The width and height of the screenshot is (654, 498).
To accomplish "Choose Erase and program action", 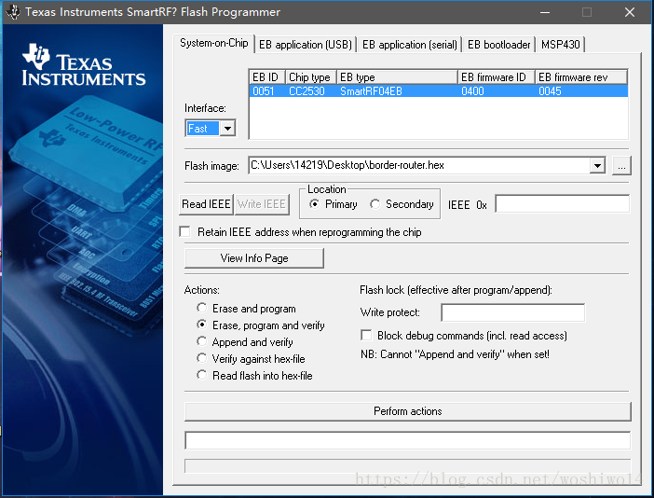I will [202, 308].
